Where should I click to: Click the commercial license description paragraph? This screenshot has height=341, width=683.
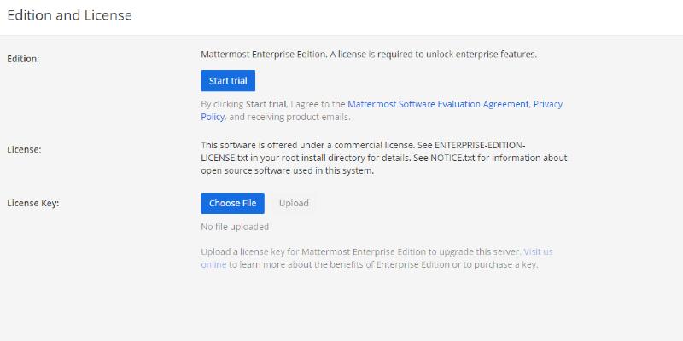click(x=384, y=158)
